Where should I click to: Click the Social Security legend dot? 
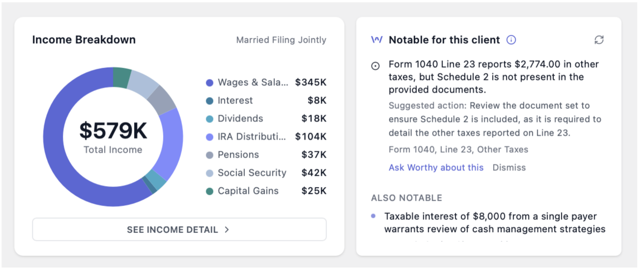tap(209, 173)
